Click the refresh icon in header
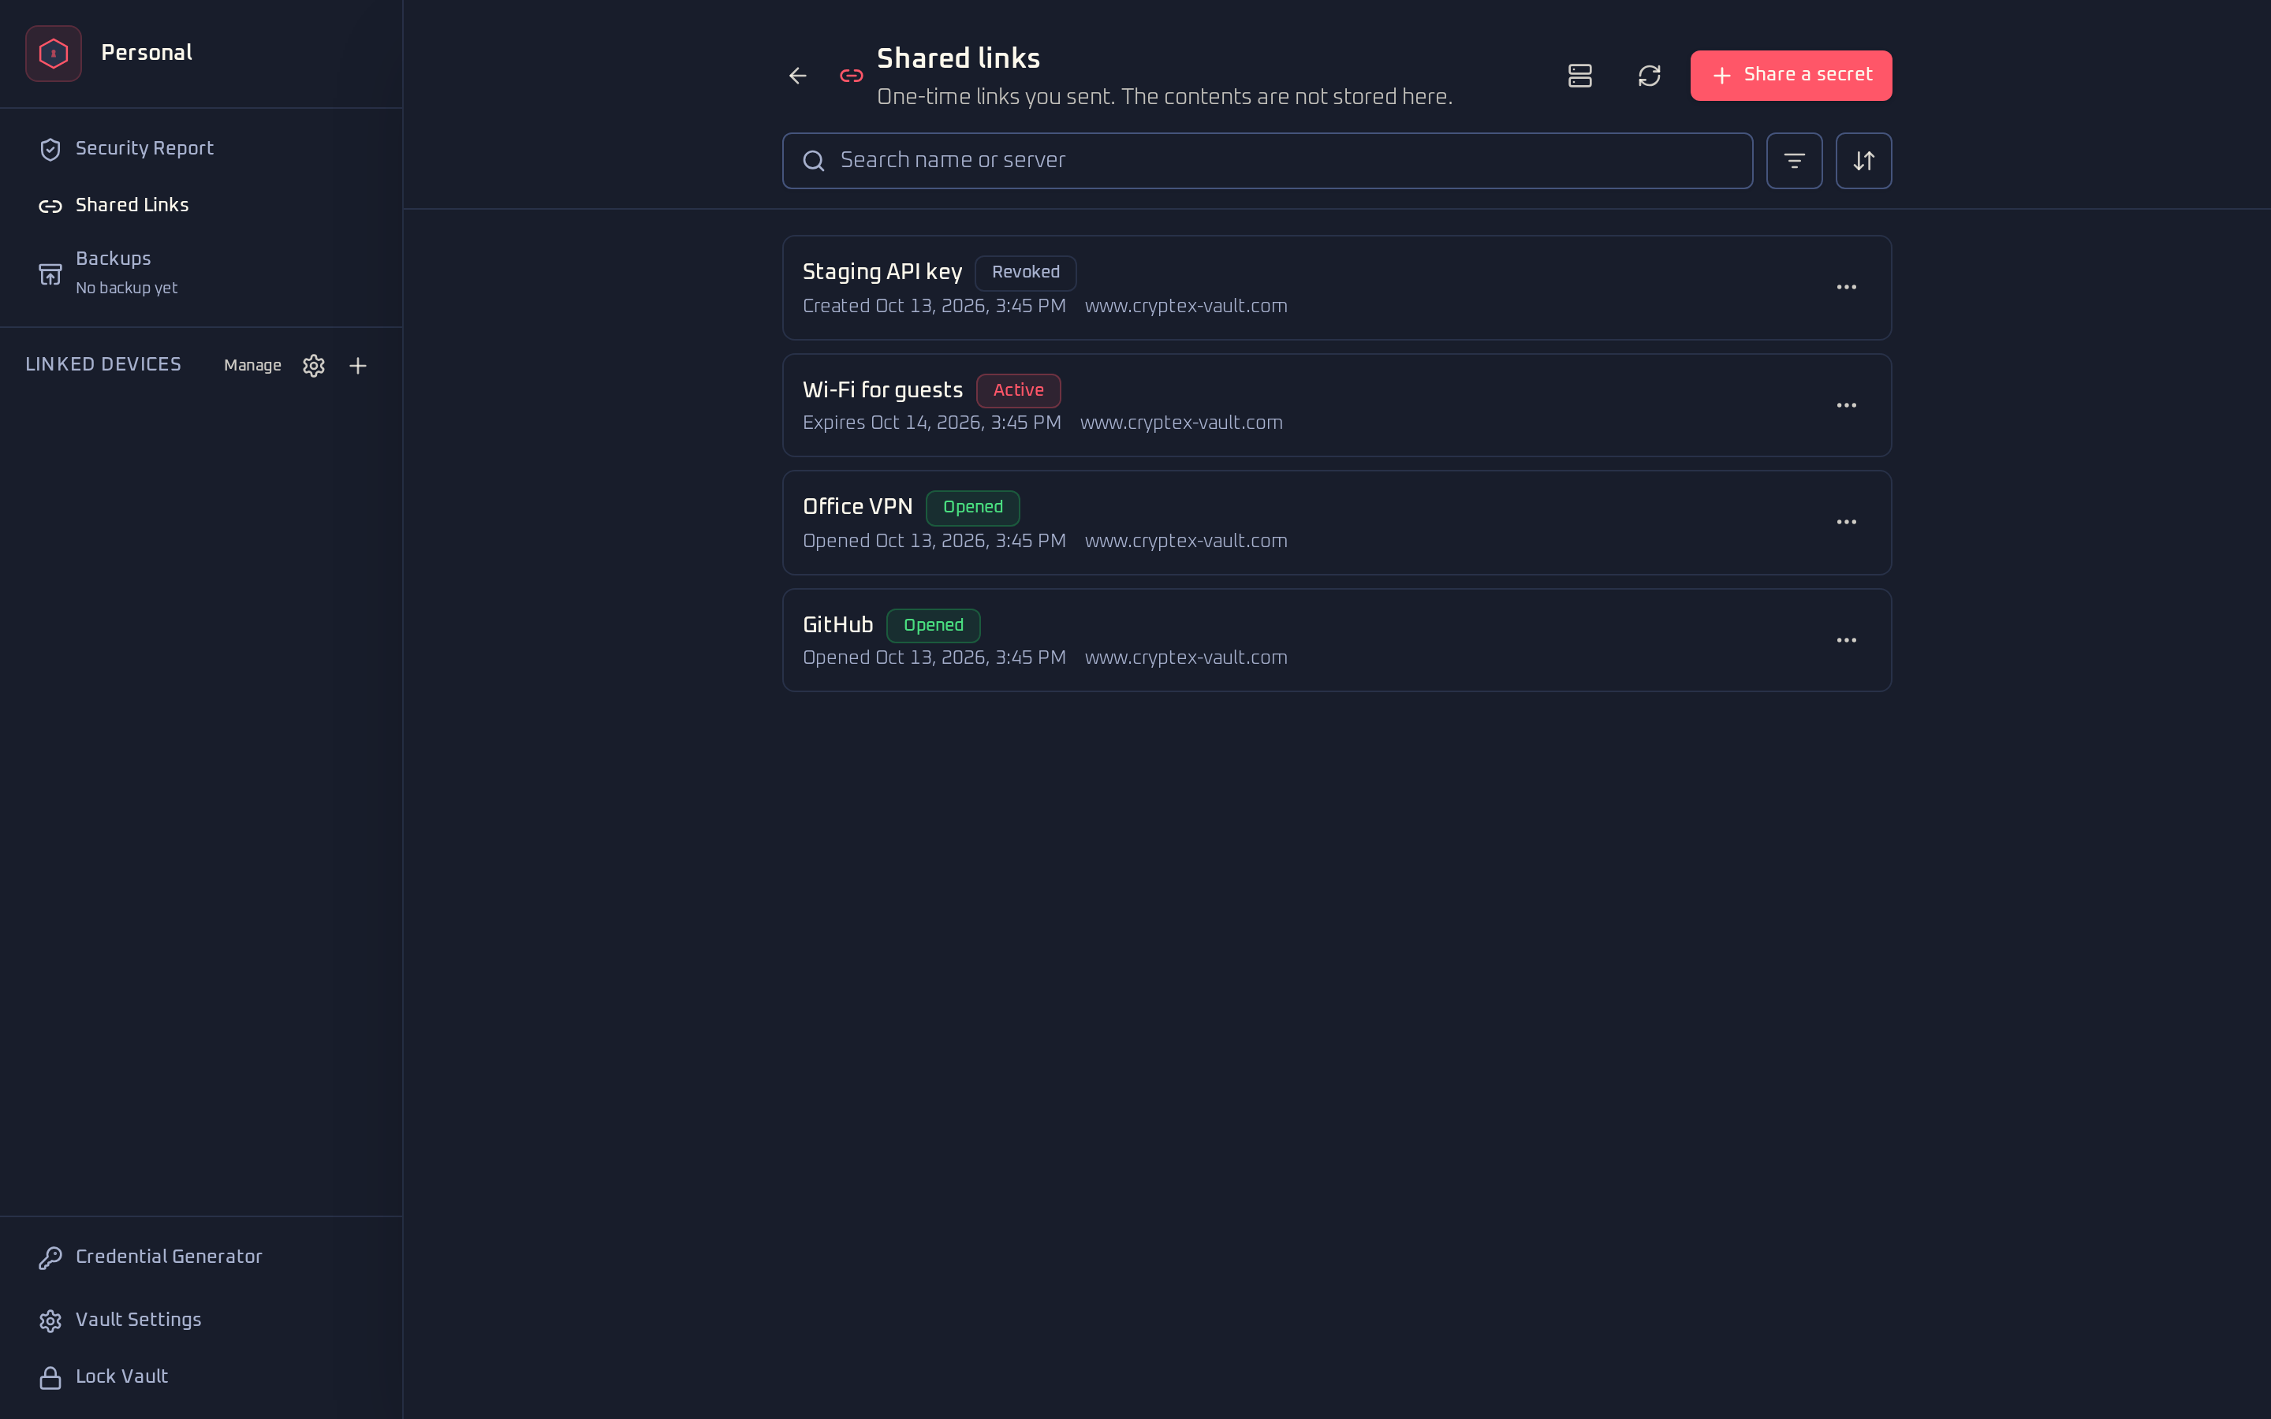This screenshot has width=2271, height=1419. [1649, 76]
